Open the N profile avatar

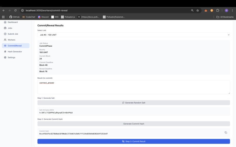point(226,10)
